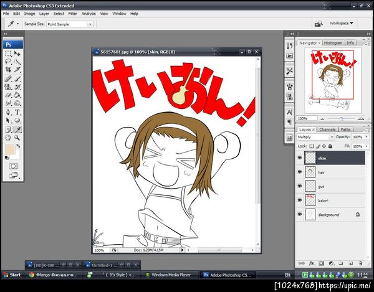Open the Filter menu
The width and height of the screenshot is (374, 292).
coord(72,14)
